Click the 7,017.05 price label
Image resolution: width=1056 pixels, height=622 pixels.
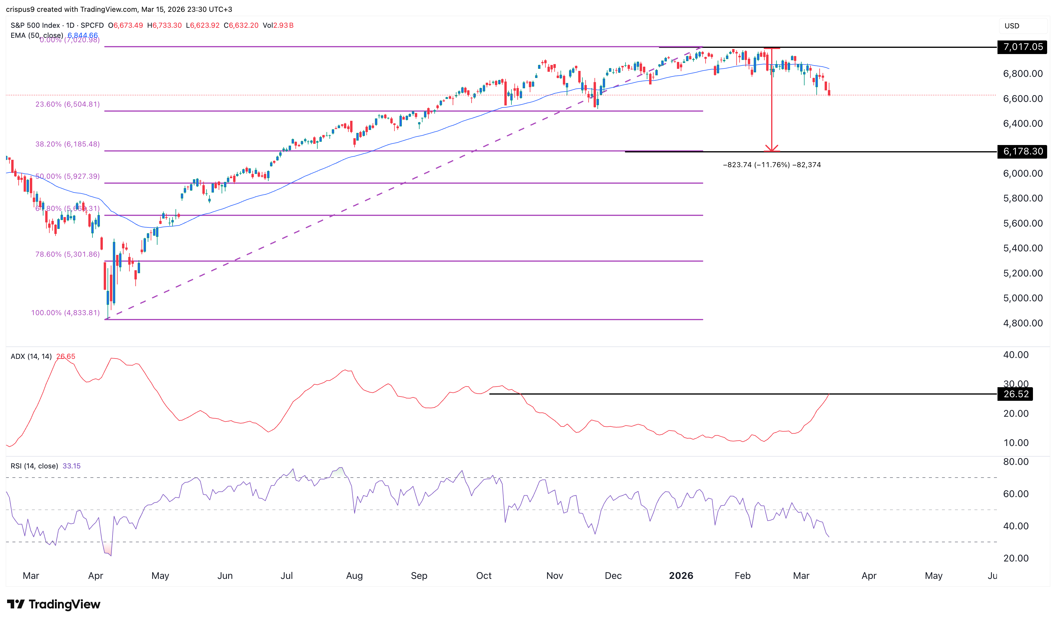pos(1022,47)
